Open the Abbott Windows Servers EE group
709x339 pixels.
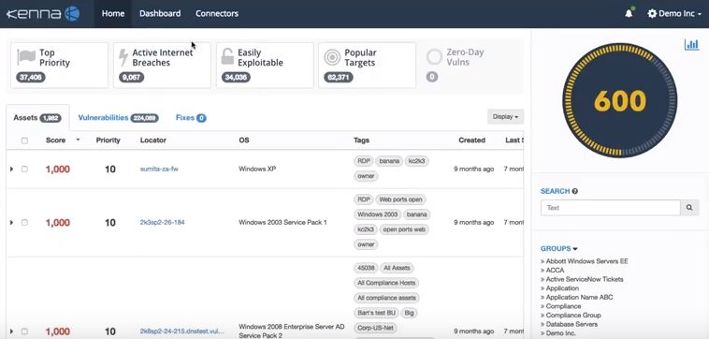[586, 261]
